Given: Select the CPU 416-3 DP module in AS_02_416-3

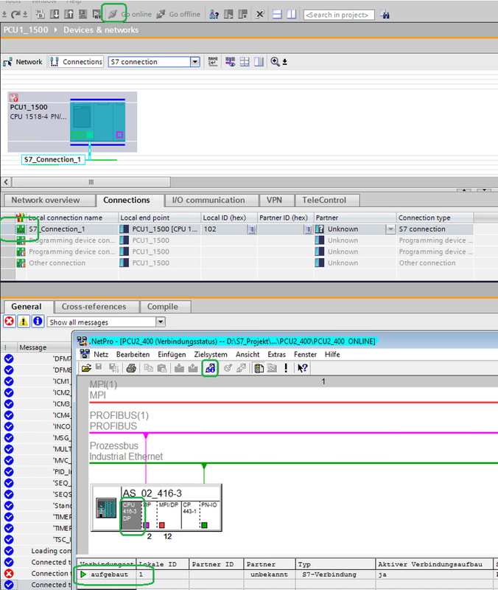Looking at the screenshot, I should point(131,515).
